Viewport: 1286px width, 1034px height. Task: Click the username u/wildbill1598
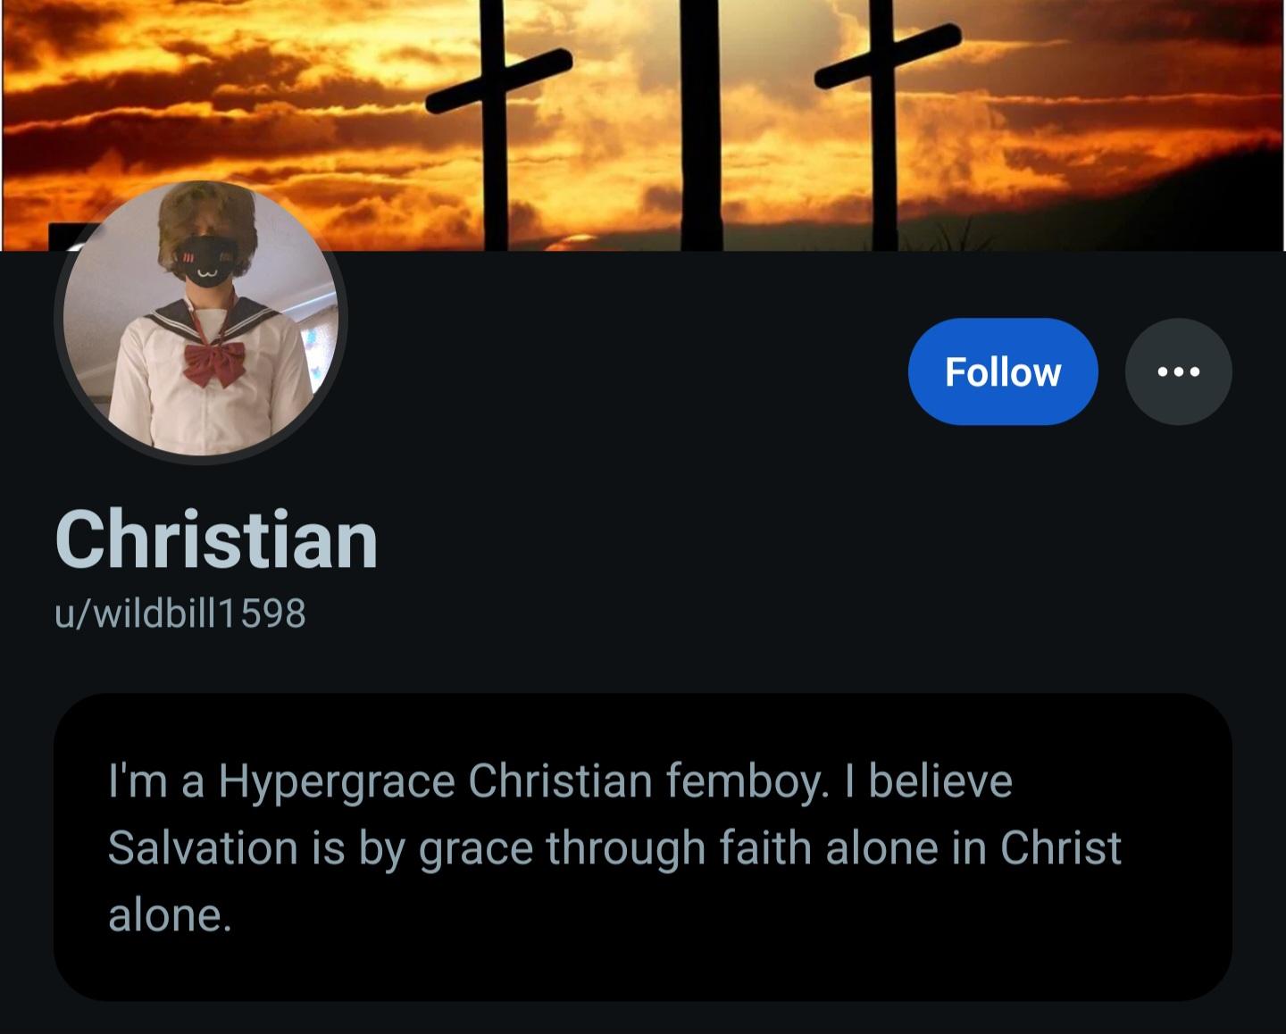click(x=180, y=613)
